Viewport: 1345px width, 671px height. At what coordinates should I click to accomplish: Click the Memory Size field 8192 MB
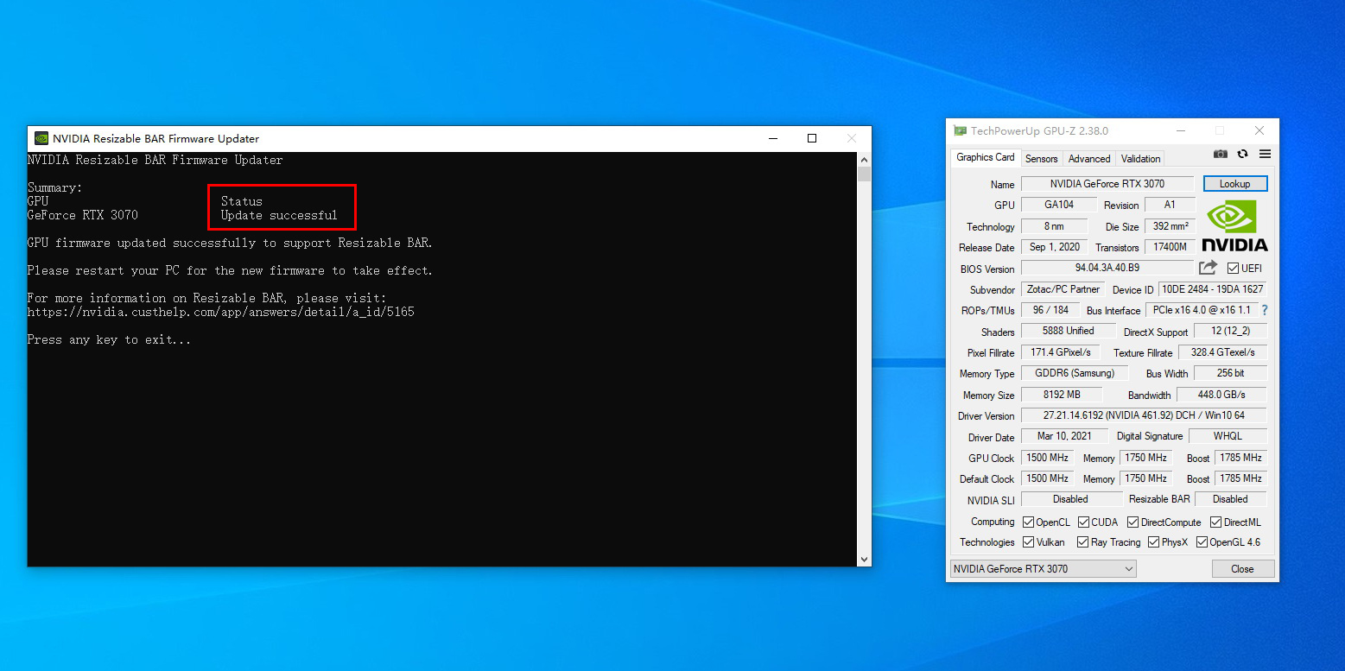pyautogui.click(x=1063, y=395)
